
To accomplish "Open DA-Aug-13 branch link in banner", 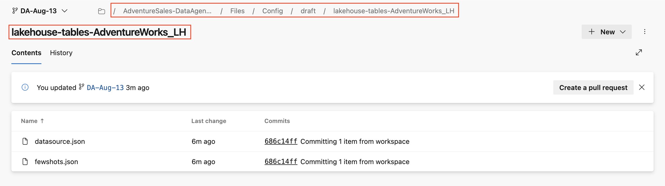I will [x=105, y=88].
